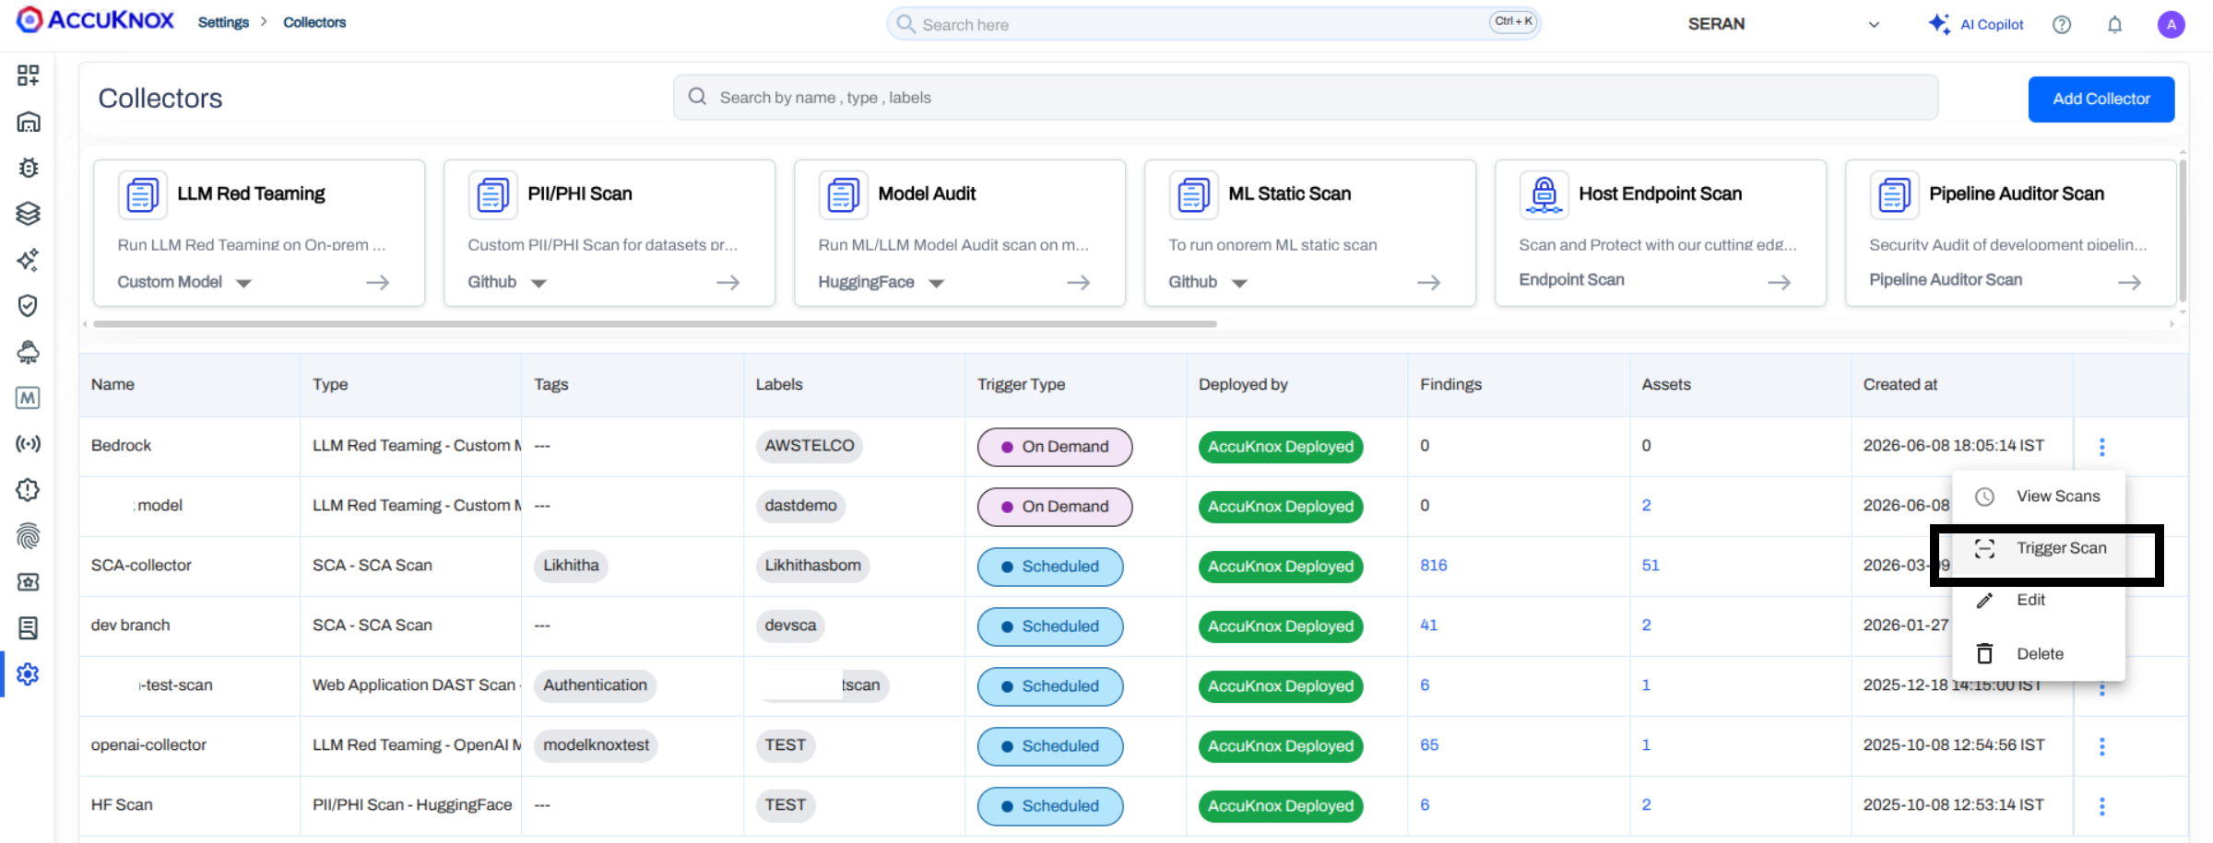The image size is (2213, 843).
Task: Launch AI Copilot
Action: coord(1976,24)
